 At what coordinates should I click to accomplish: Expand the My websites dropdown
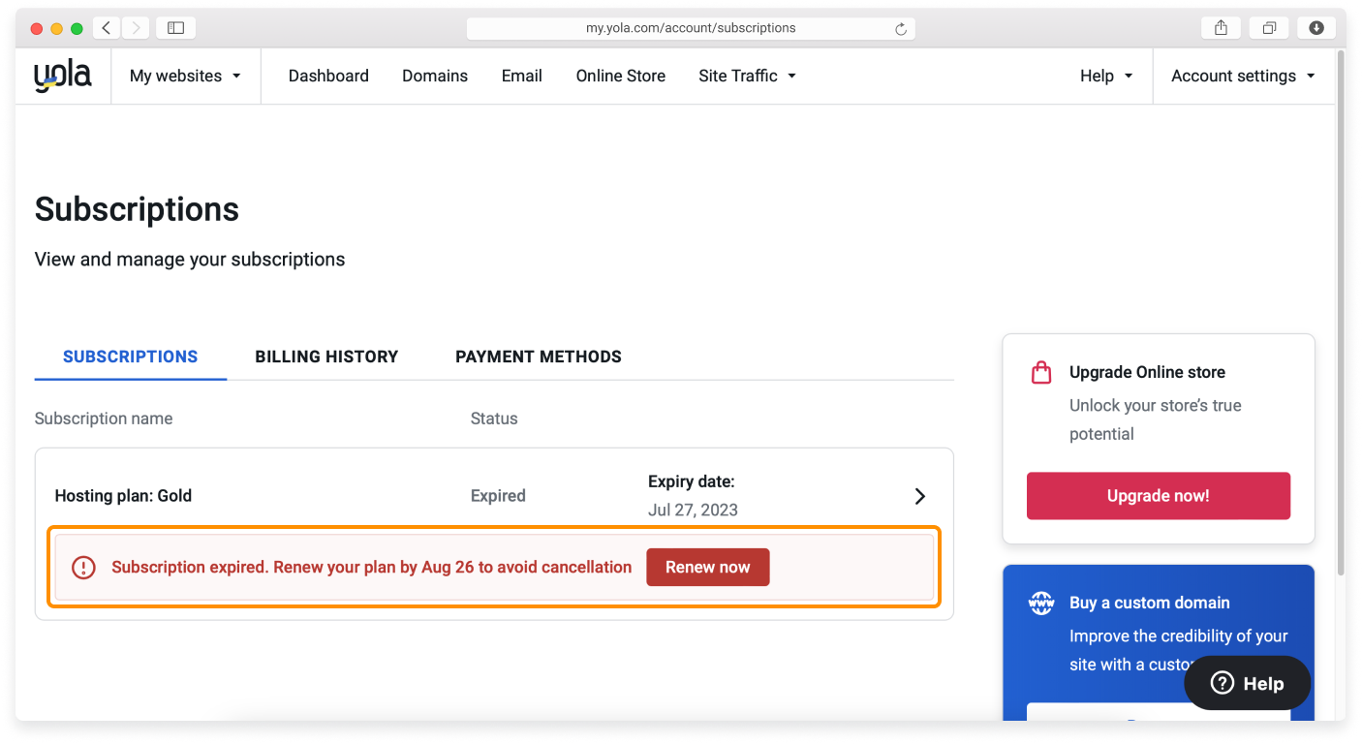[186, 75]
